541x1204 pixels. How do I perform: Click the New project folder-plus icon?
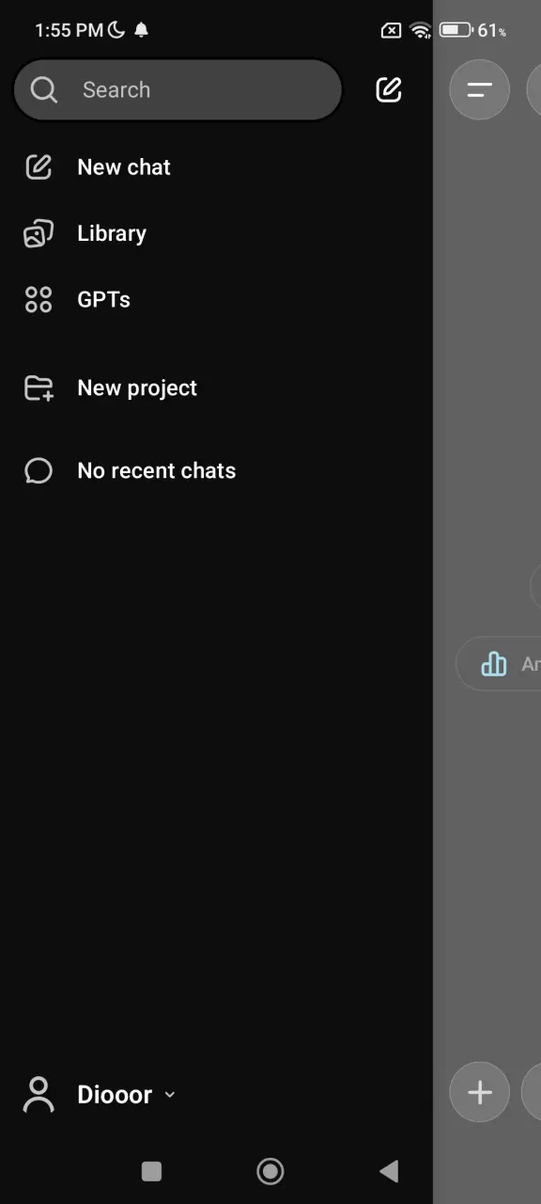click(x=39, y=388)
